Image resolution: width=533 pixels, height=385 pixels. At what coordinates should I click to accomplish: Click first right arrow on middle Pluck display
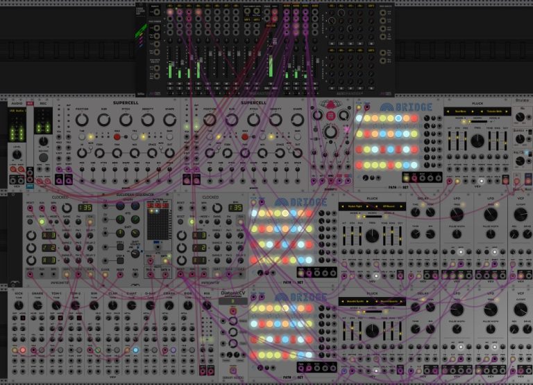tap(366, 206)
